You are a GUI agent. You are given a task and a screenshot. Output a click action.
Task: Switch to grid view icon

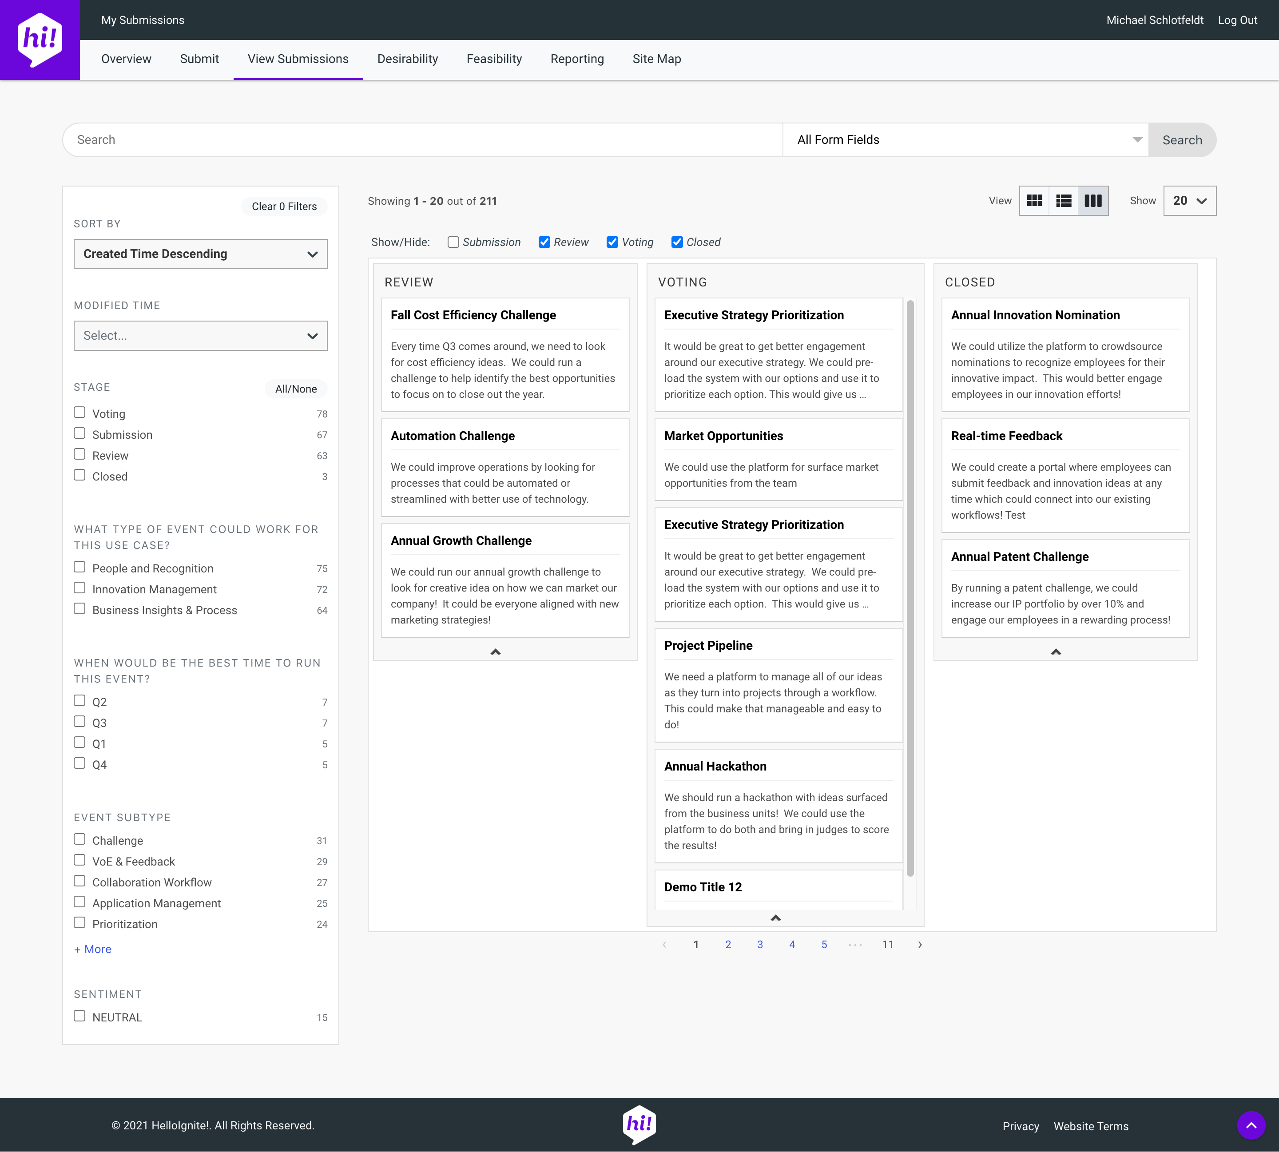click(1034, 201)
